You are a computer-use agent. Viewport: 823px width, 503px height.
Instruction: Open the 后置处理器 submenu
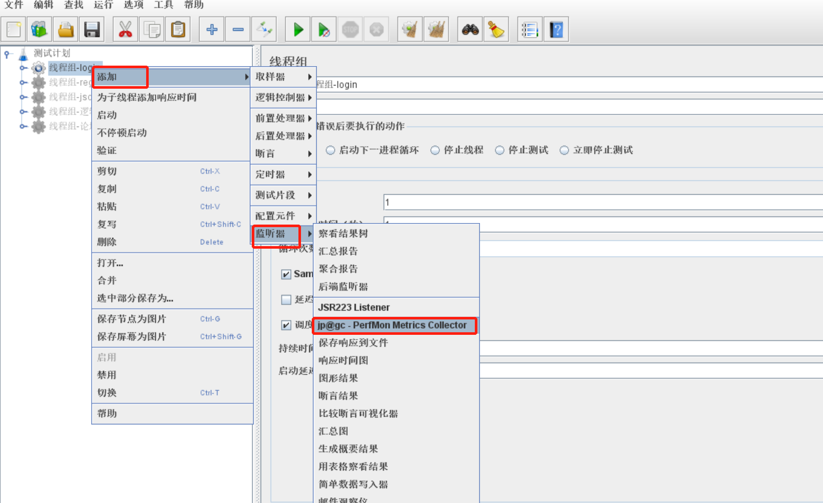[x=283, y=136]
